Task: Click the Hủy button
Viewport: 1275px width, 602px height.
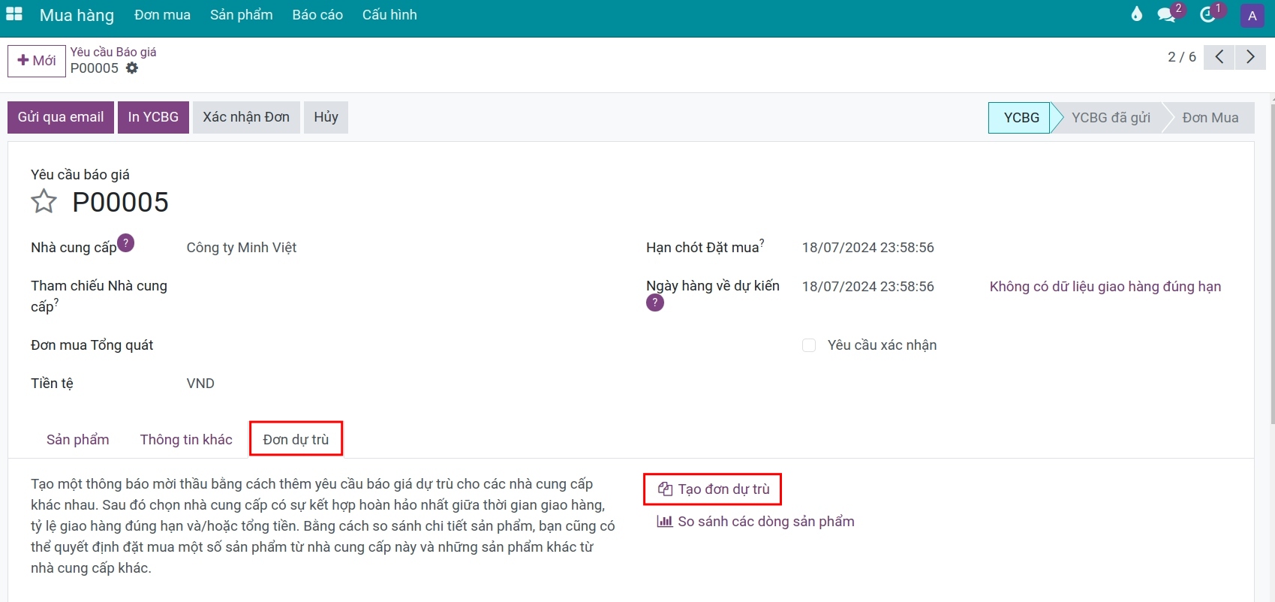Action: (326, 117)
